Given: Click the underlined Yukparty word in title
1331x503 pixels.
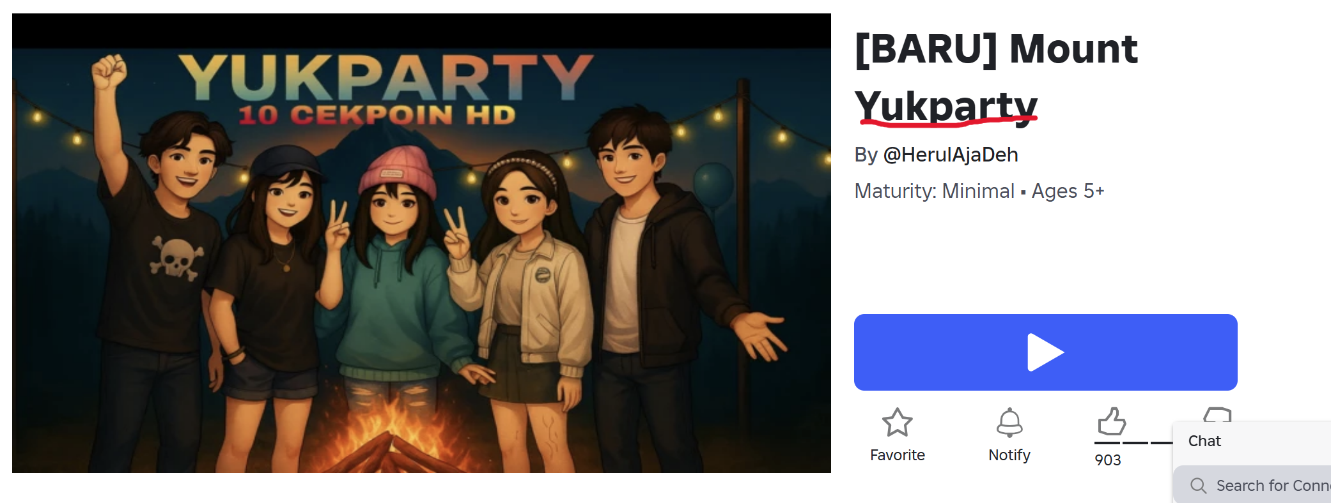Looking at the screenshot, I should click(x=946, y=105).
